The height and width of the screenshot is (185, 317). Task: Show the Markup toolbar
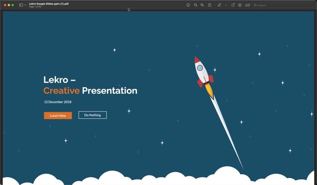240,5
